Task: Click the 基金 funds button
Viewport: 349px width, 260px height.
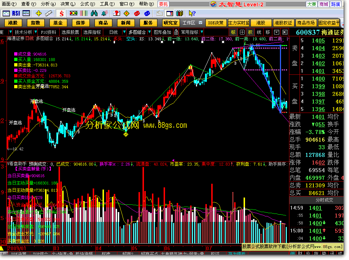Action: (x=58, y=23)
